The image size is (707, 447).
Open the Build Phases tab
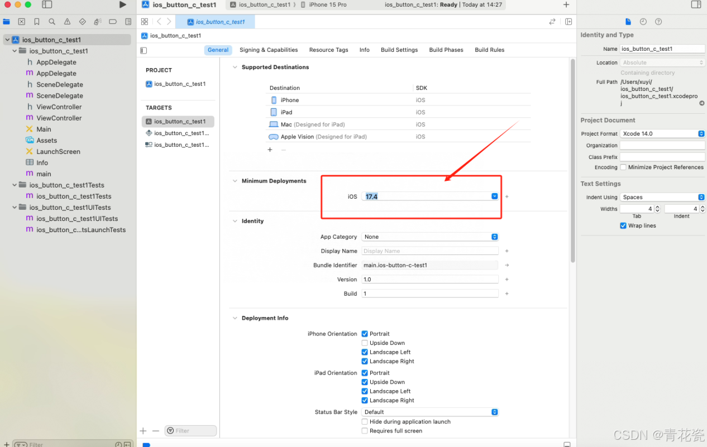pyautogui.click(x=446, y=50)
